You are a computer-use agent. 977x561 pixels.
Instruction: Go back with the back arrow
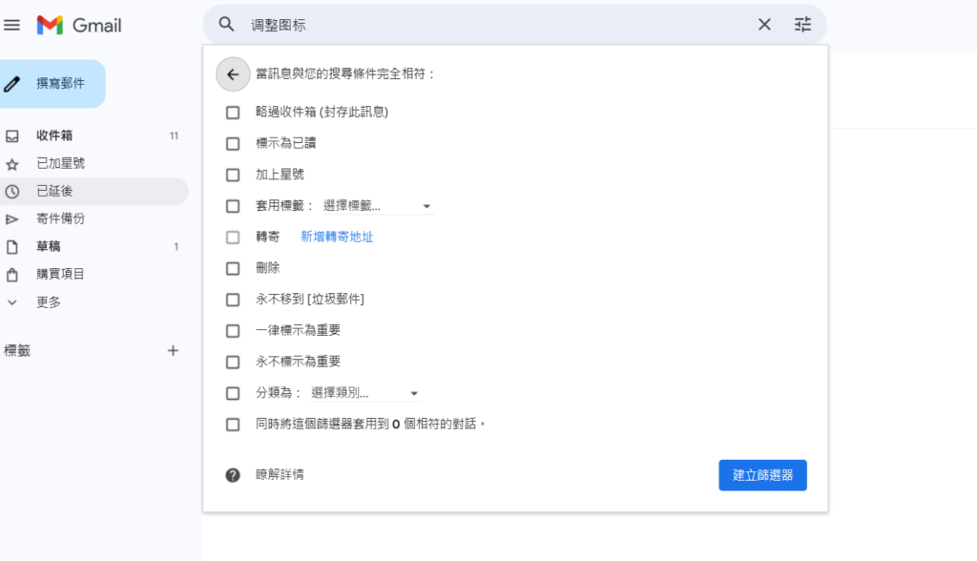click(x=233, y=73)
